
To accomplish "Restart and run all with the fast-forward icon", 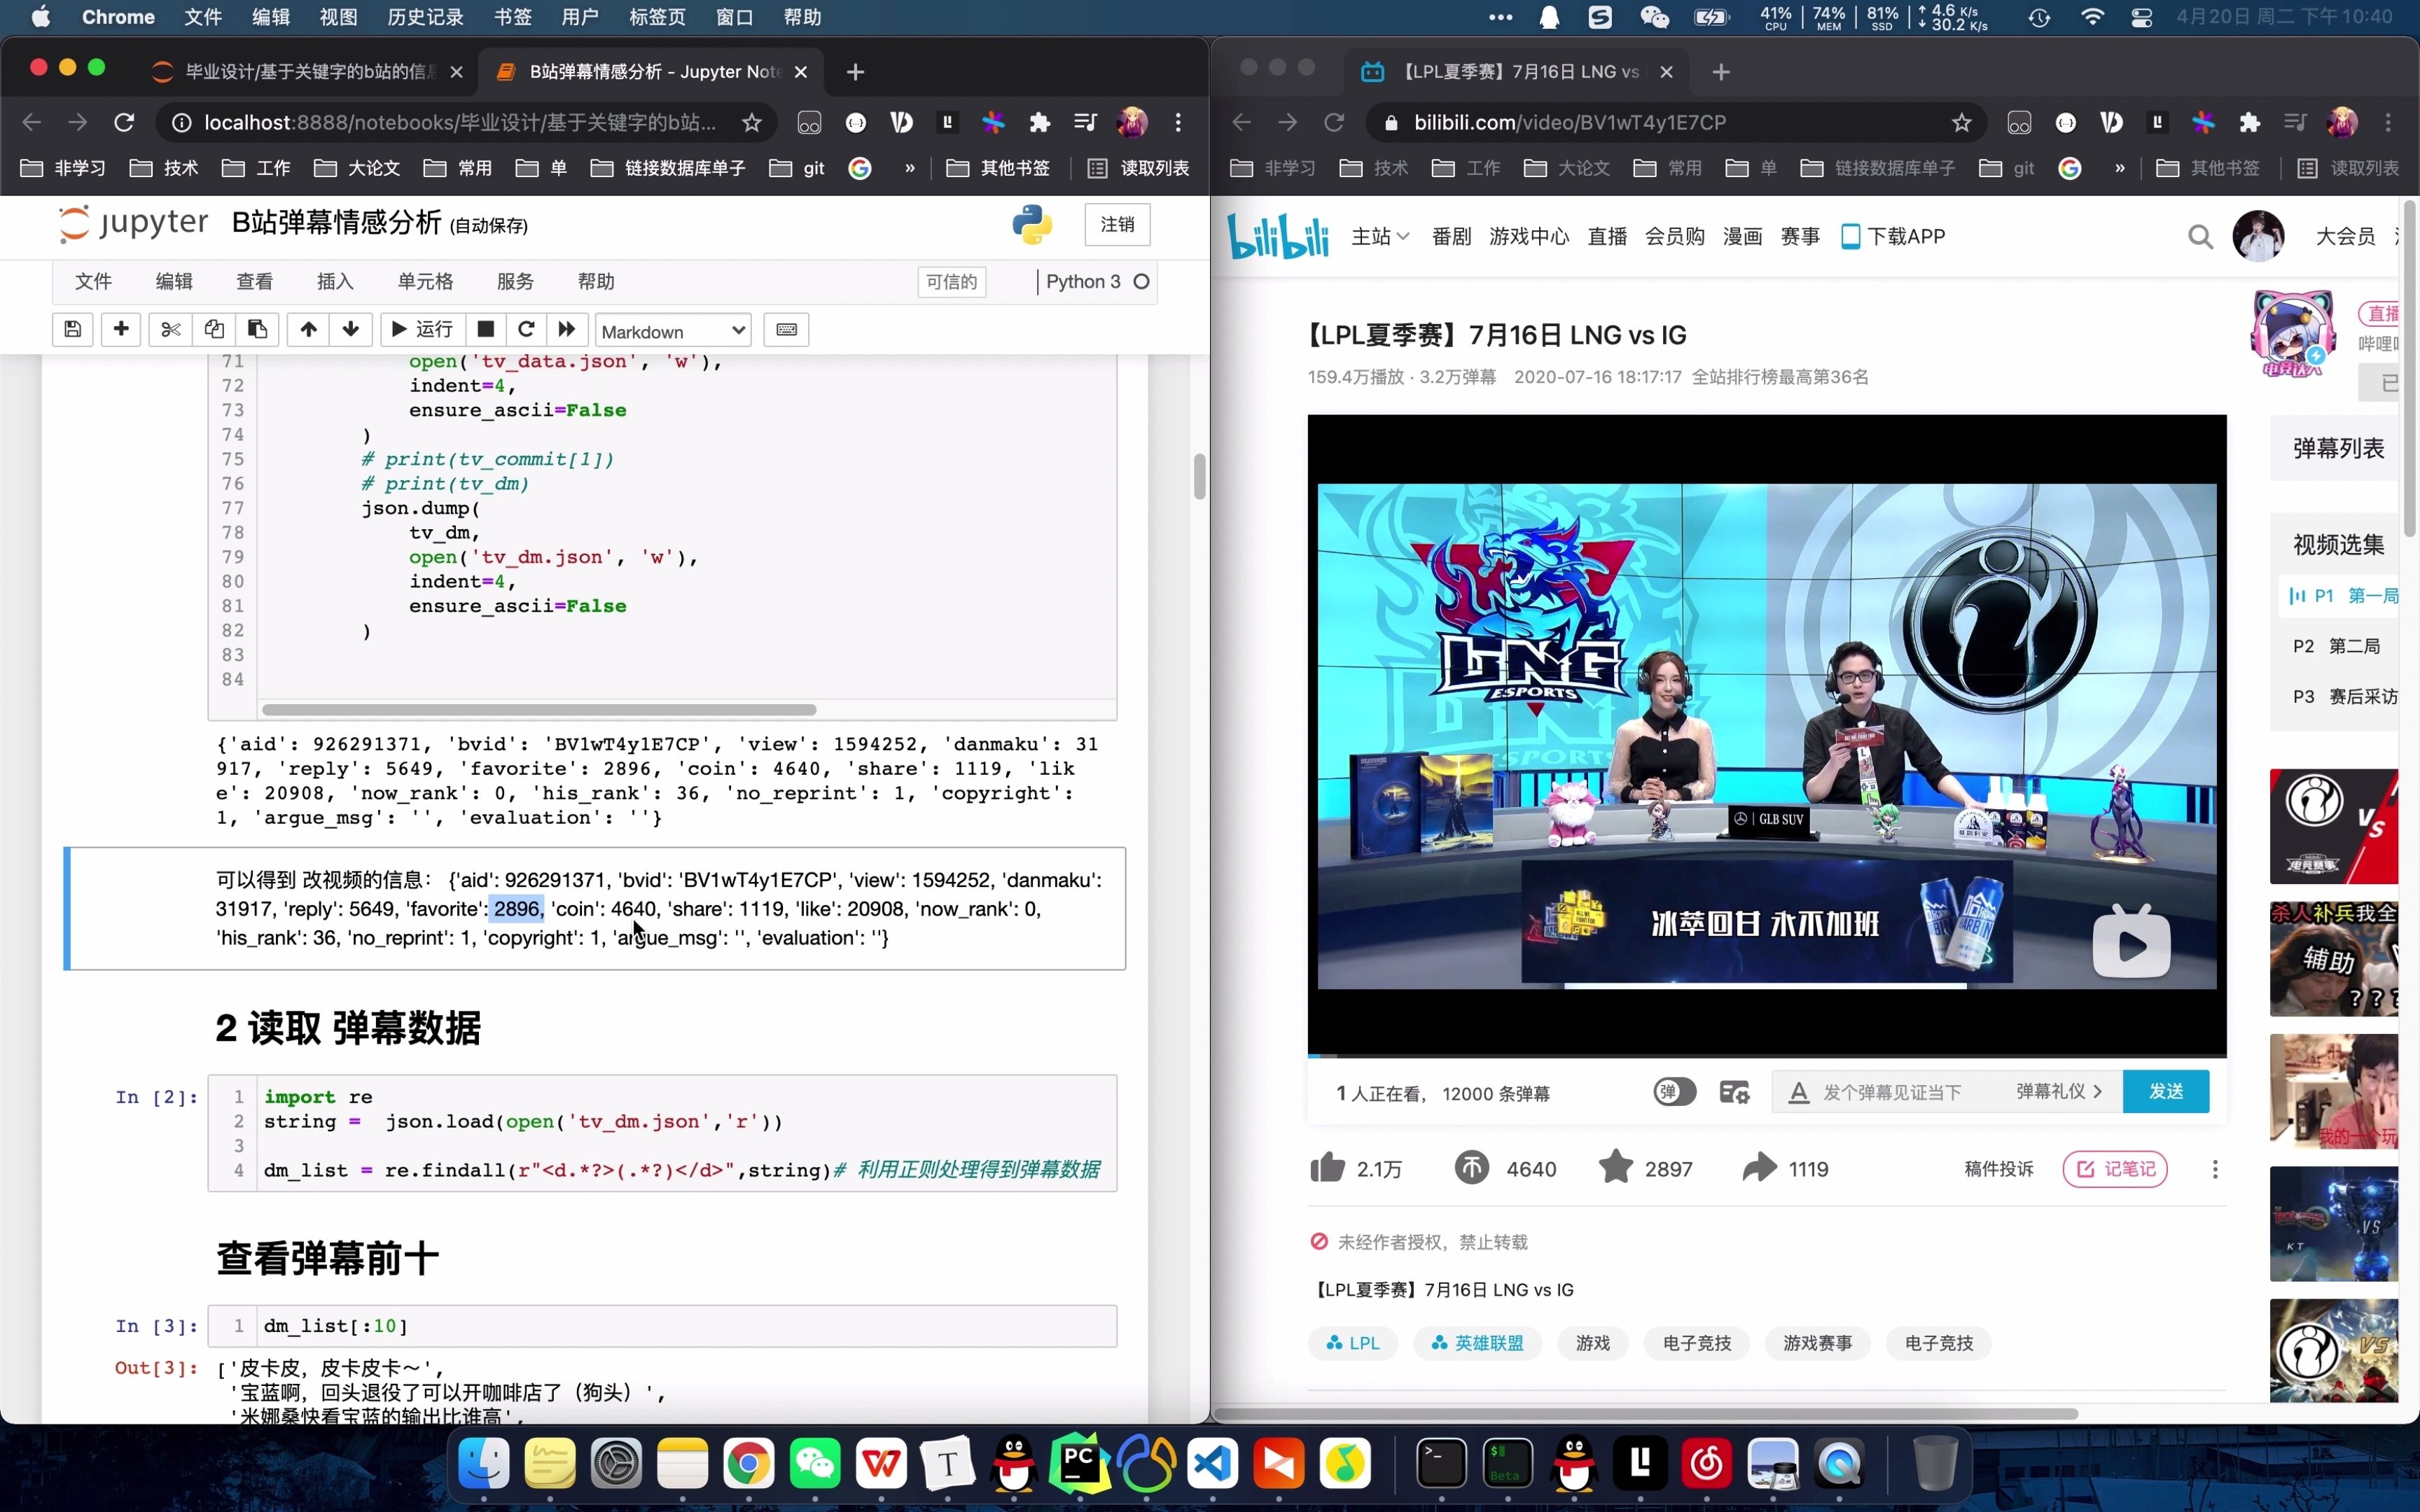I will (x=567, y=329).
